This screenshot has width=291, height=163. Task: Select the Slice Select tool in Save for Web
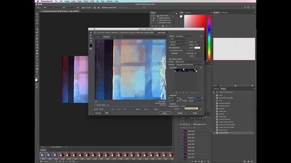[x=91, y=35]
